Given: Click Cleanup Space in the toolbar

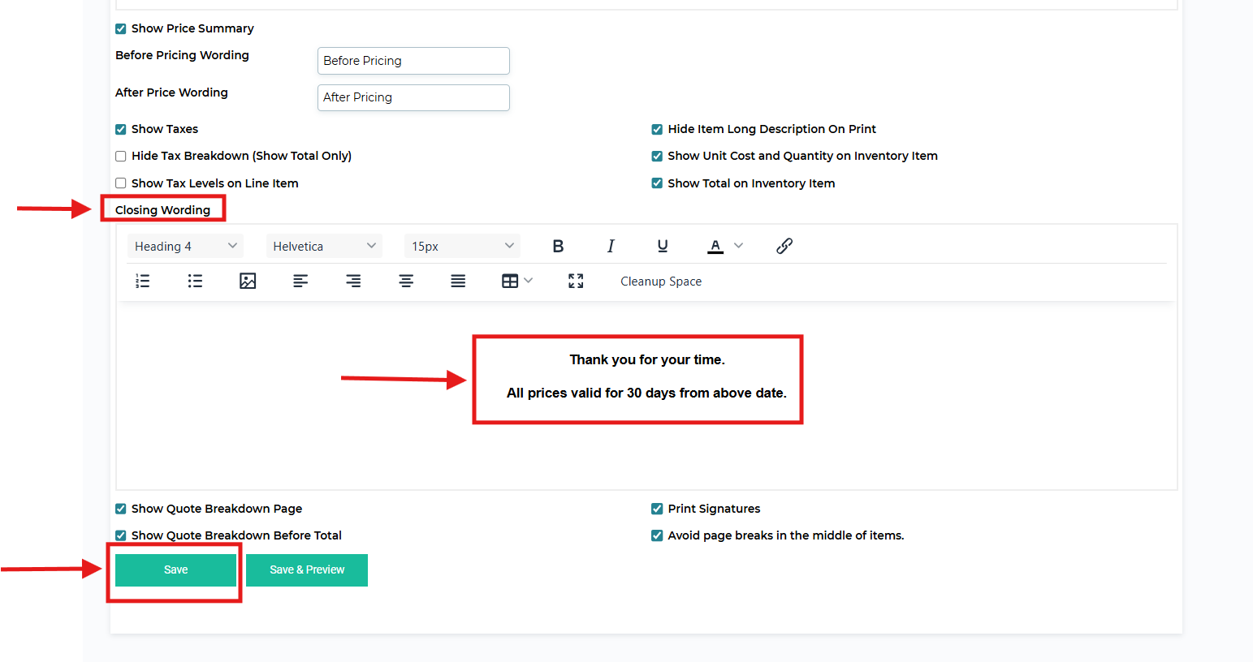Looking at the screenshot, I should pos(661,282).
